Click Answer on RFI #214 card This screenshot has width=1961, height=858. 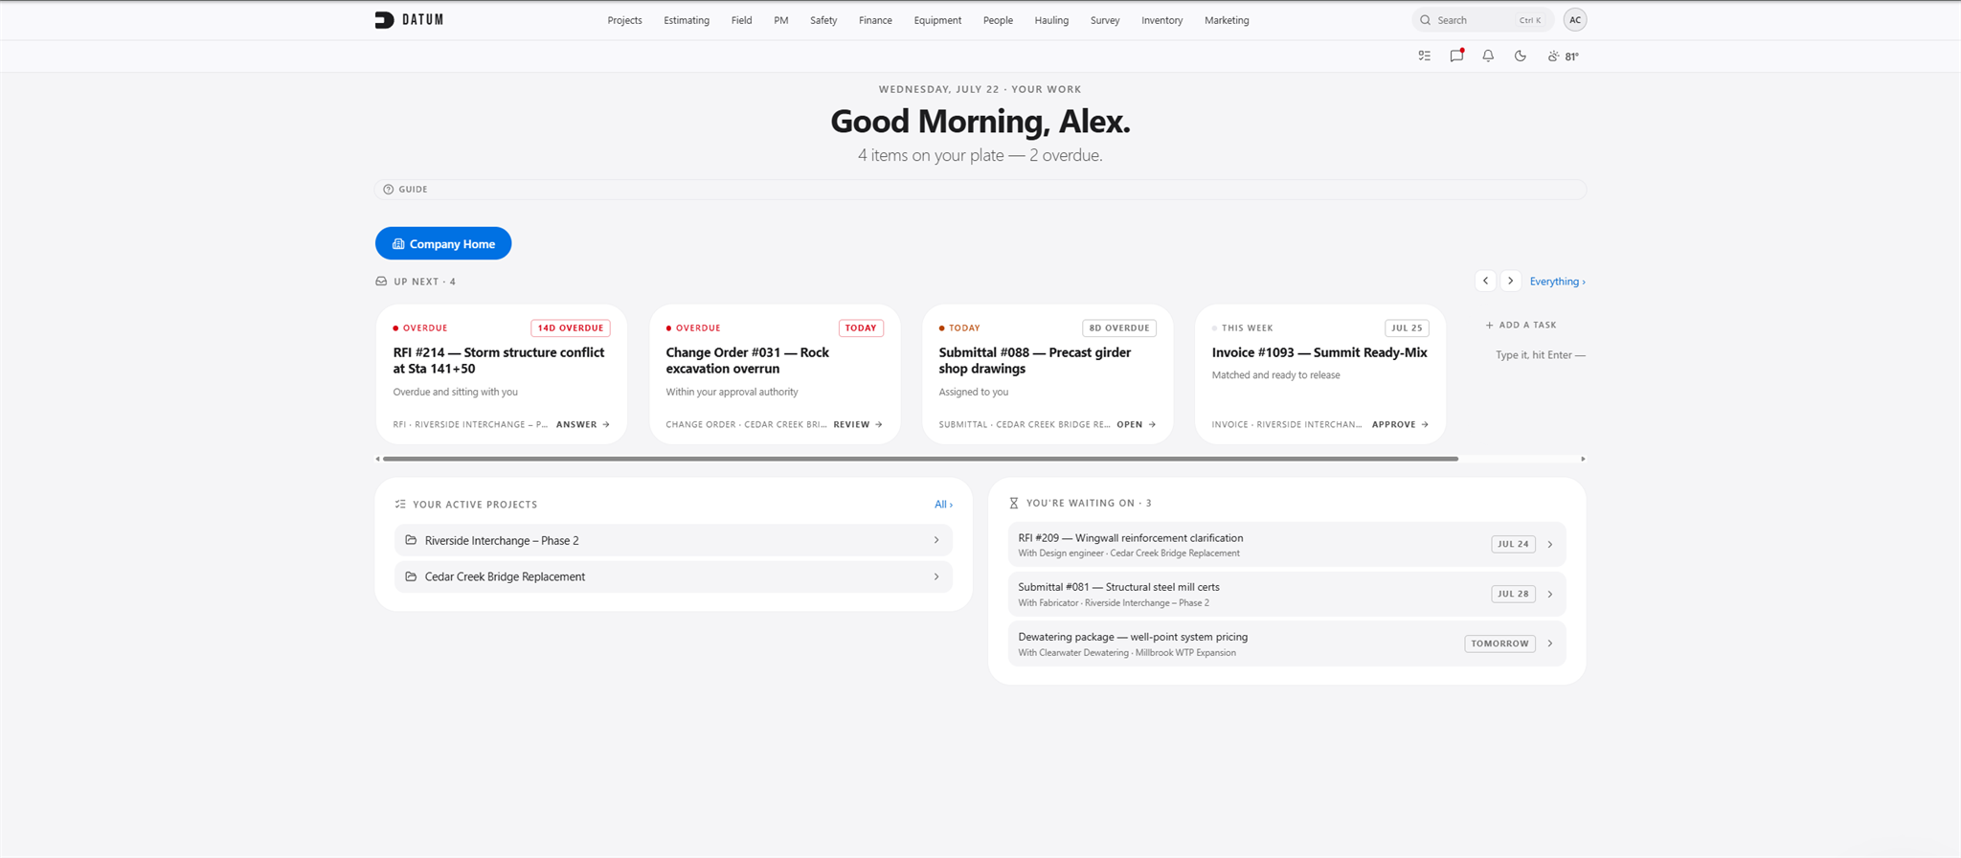(x=583, y=424)
